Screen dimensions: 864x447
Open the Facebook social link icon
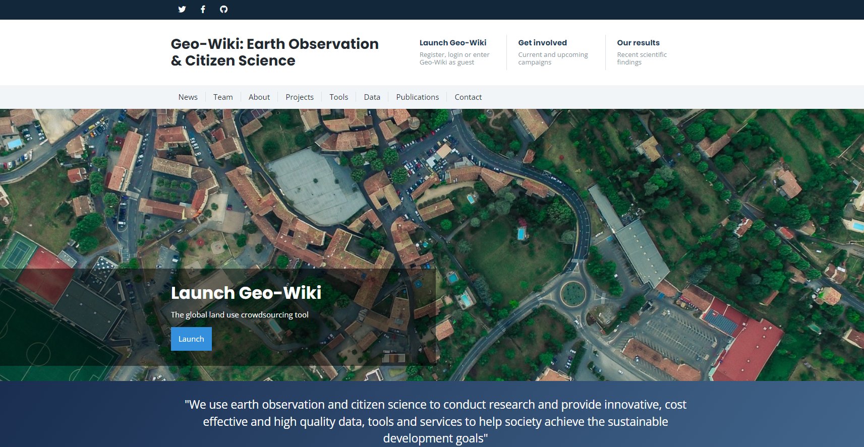(203, 9)
